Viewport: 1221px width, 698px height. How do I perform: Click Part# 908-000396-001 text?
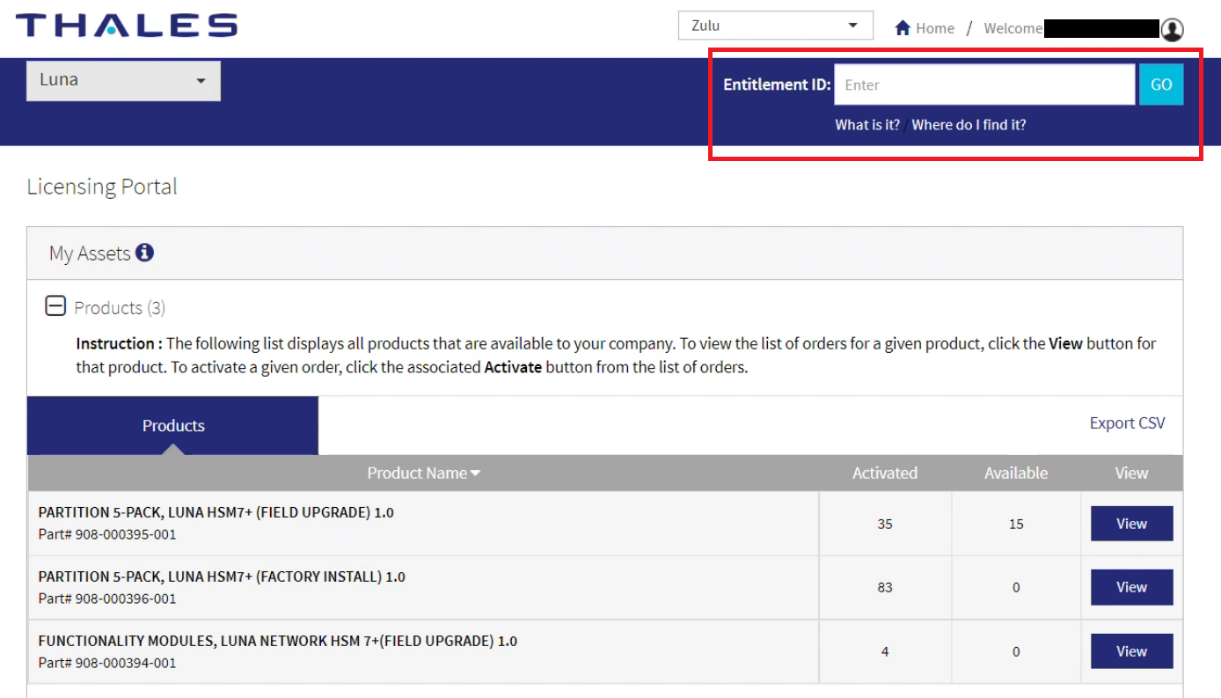click(x=107, y=599)
